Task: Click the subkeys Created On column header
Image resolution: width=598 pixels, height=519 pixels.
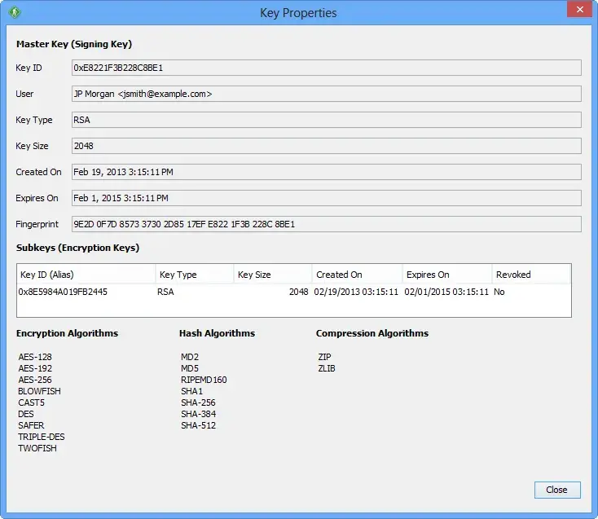Action: click(x=357, y=275)
